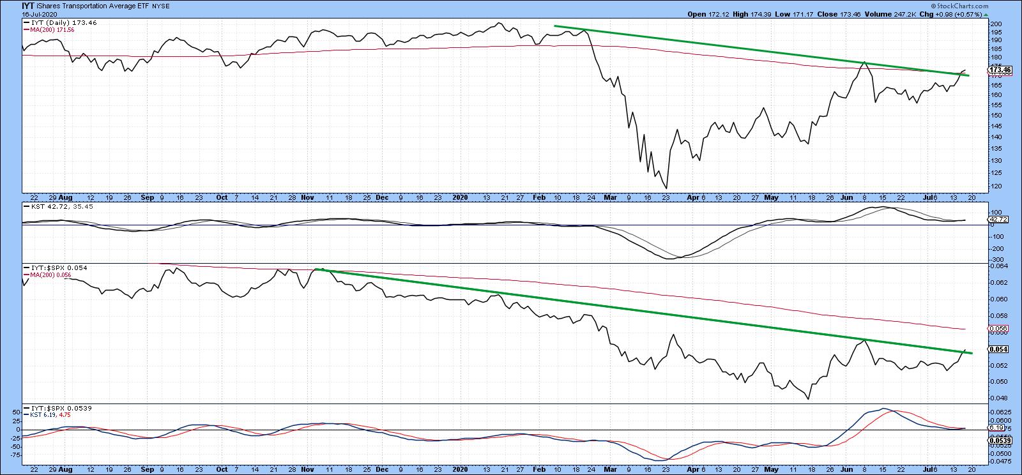Select the IYT ticker symbol in the header
Screen dimensions: 1022x475
pos(28,5)
